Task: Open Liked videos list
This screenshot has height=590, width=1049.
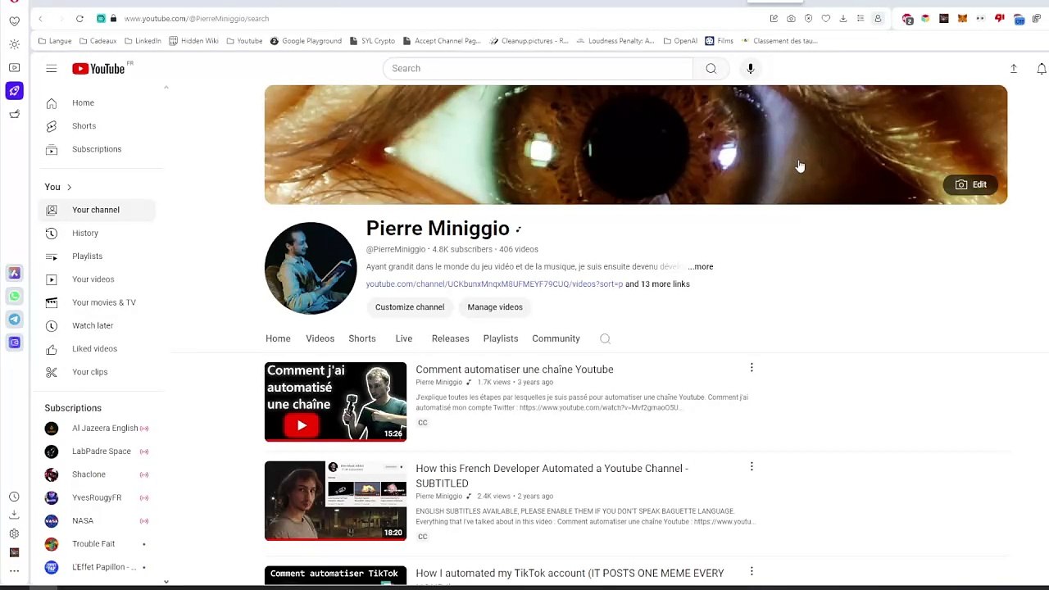Action: (x=96, y=349)
